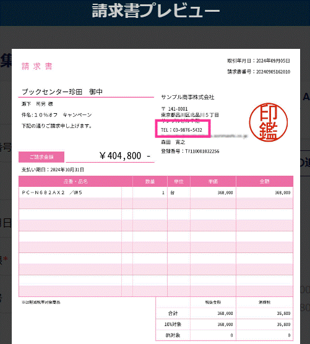
Task: Click the 取引年月日 2024年09月05日 text
Action: pos(259,61)
